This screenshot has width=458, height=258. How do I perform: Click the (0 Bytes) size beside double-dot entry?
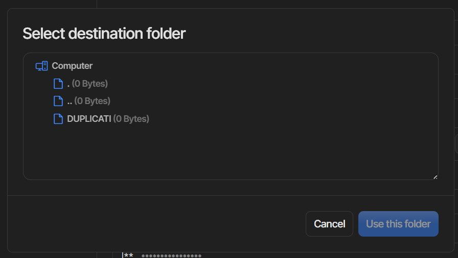click(x=93, y=101)
